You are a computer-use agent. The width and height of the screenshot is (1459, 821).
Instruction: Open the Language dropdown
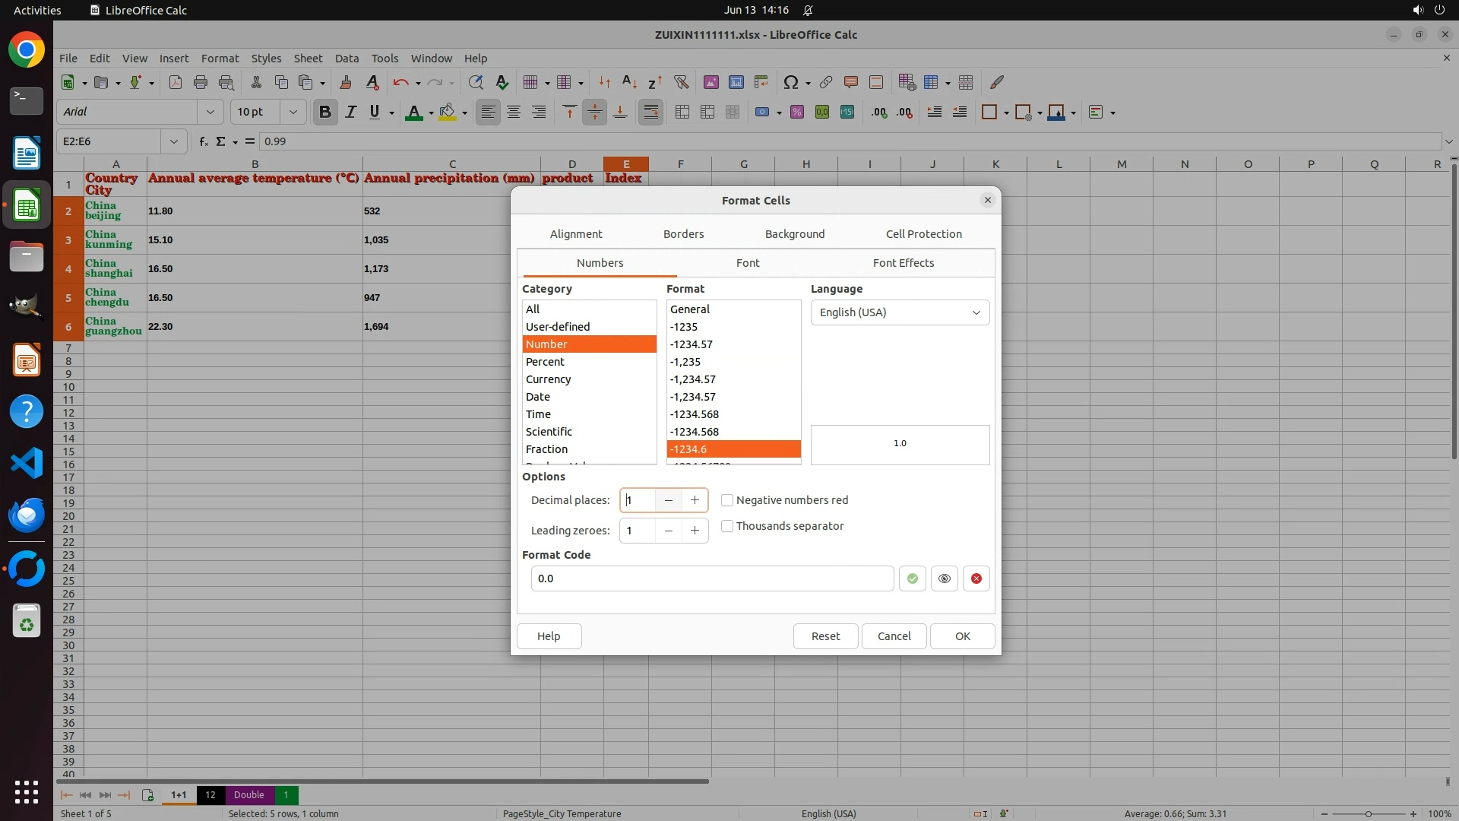(x=900, y=312)
